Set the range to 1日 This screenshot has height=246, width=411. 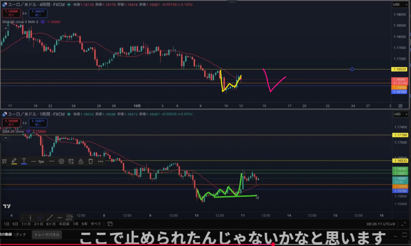pyautogui.click(x=6, y=224)
